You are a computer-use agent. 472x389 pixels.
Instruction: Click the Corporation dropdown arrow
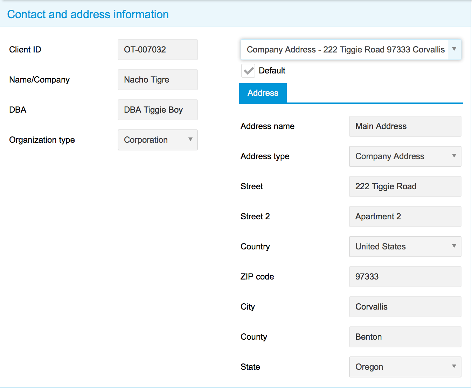pyautogui.click(x=190, y=140)
